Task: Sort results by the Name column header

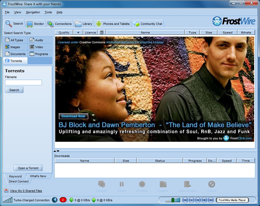Action: click(x=145, y=32)
